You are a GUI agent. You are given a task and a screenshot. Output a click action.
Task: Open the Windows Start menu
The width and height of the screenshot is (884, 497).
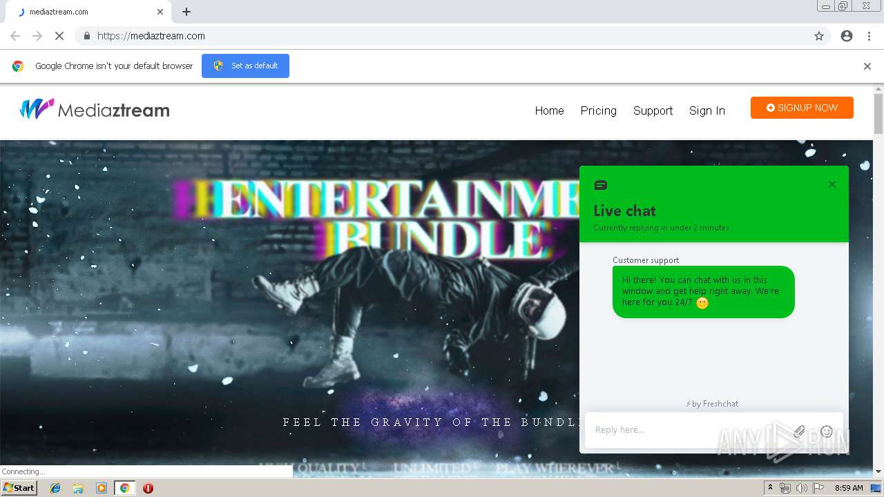[19, 487]
